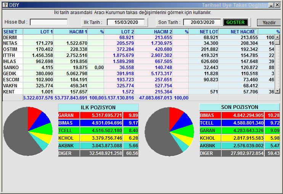283x194 pixels.
Task: Select the ESCOM row name
Action: (11, 80)
